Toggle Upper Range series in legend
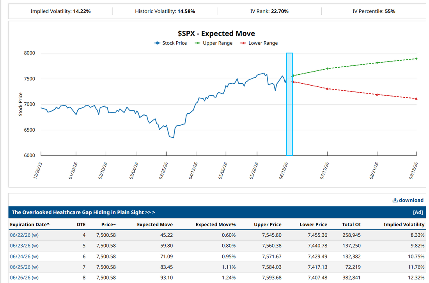 coord(213,43)
